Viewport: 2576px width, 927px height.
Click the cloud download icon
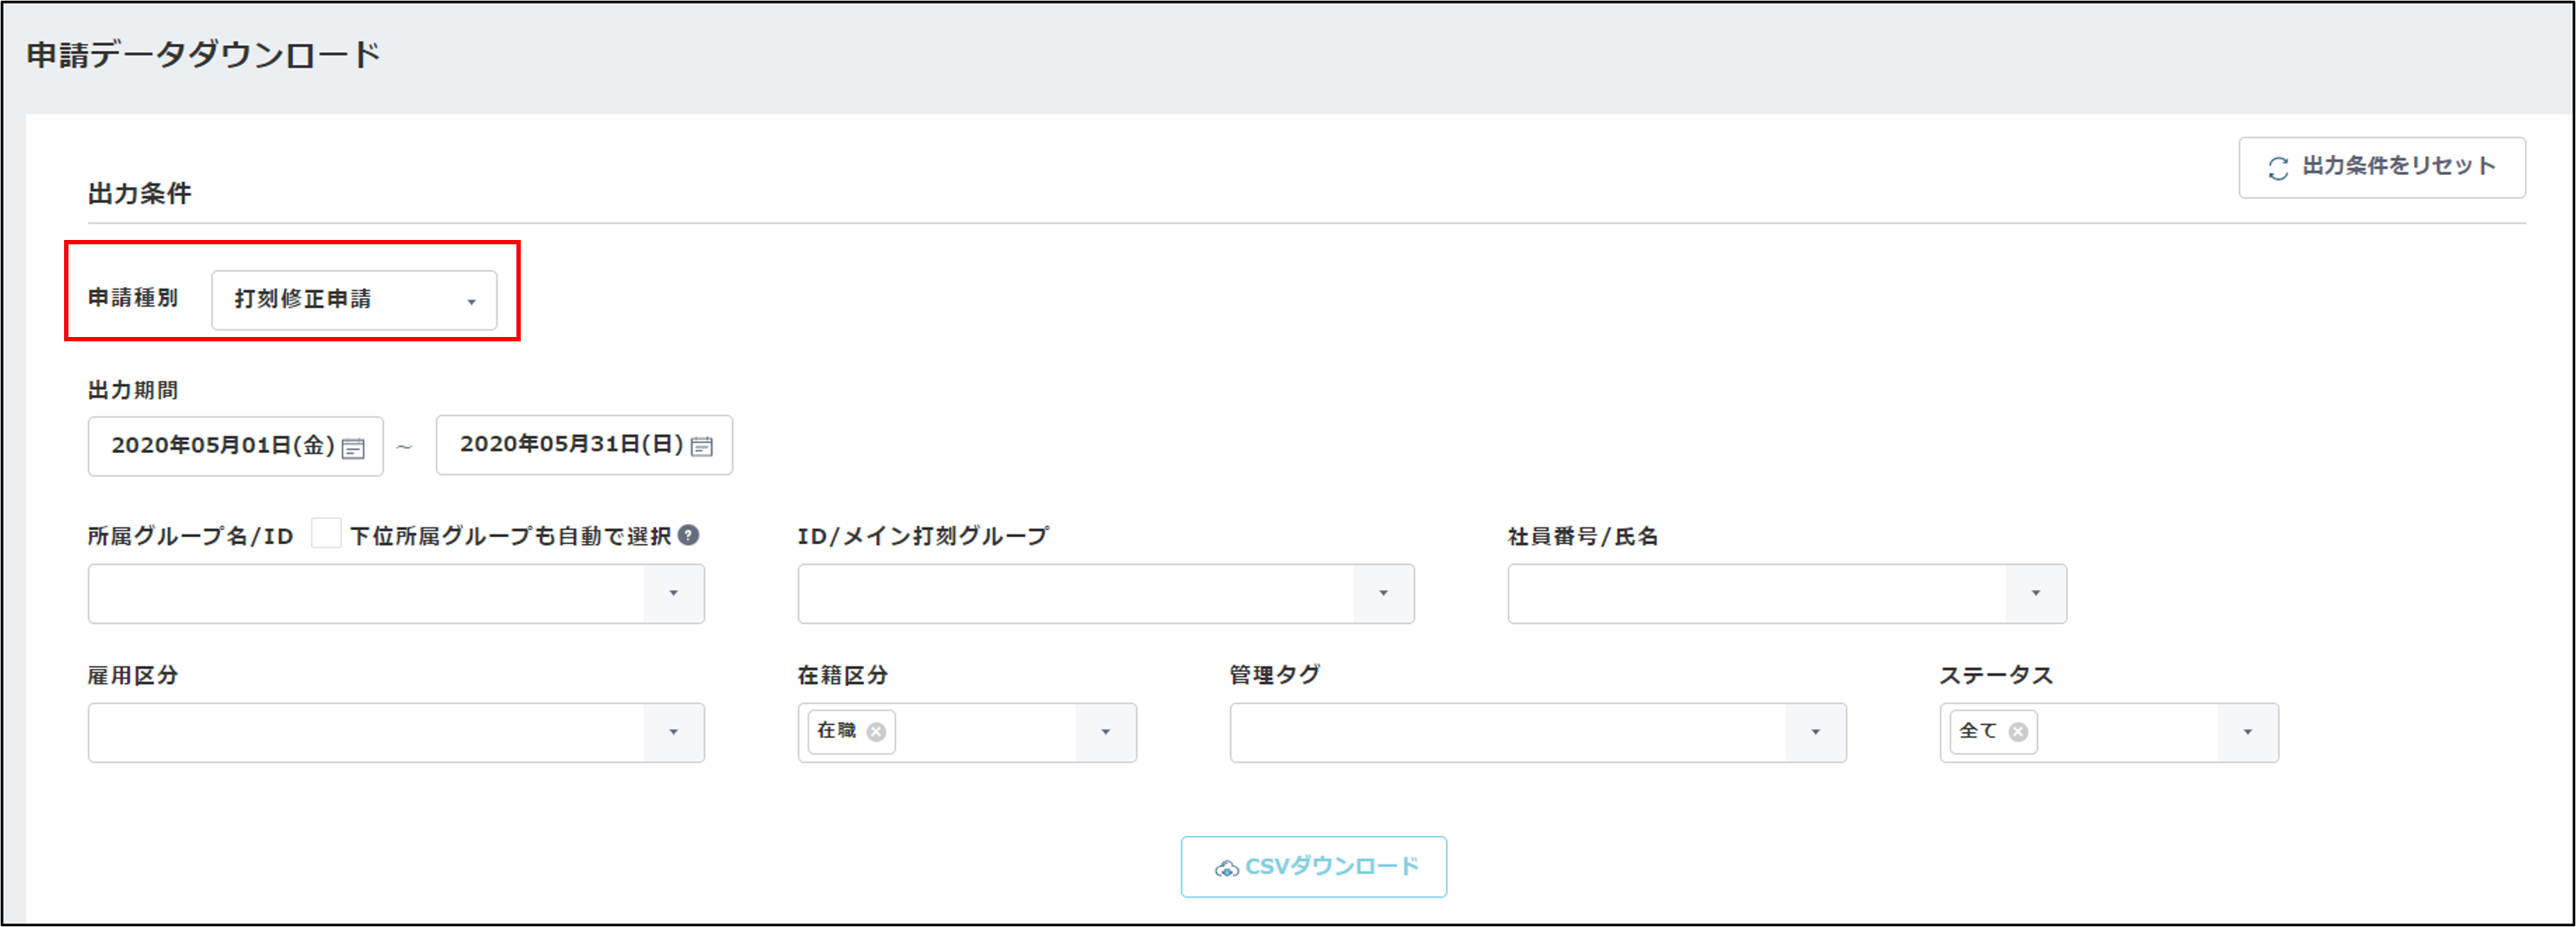click(1226, 868)
